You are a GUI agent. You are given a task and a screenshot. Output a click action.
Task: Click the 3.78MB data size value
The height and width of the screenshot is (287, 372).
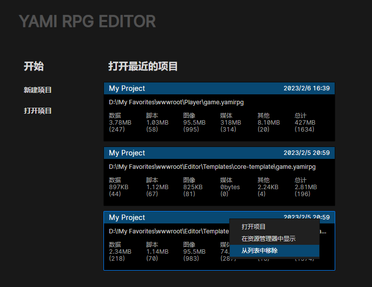point(120,123)
